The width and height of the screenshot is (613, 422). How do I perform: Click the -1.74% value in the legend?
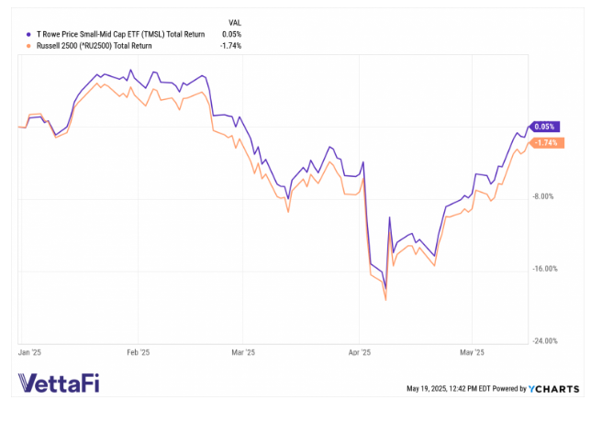pos(229,45)
